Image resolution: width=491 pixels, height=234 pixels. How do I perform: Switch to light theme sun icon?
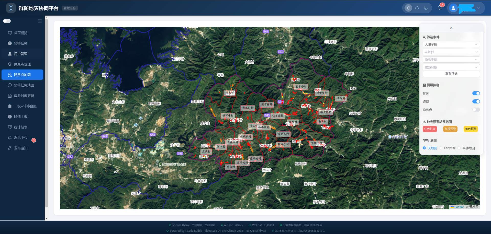pos(408,8)
